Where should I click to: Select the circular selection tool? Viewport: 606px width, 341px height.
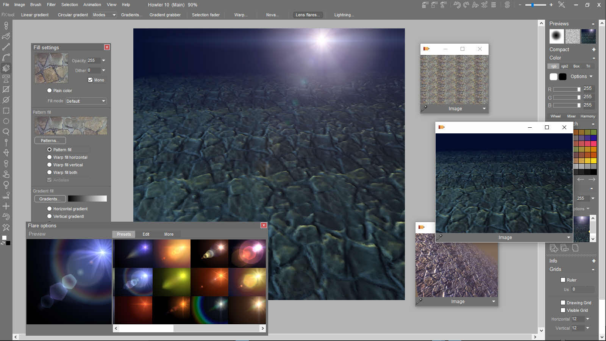(x=6, y=121)
